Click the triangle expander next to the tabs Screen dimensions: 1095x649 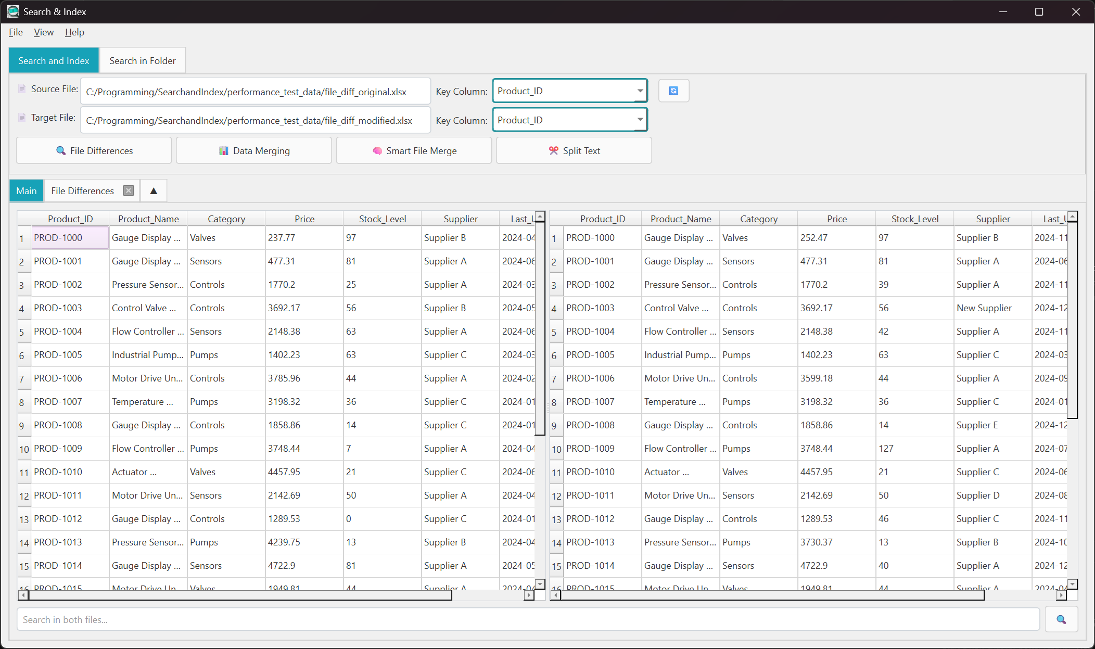tap(153, 190)
